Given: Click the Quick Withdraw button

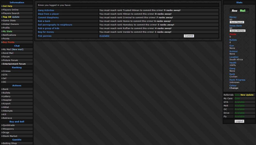Looking at the screenshot, I should coord(237,31).
